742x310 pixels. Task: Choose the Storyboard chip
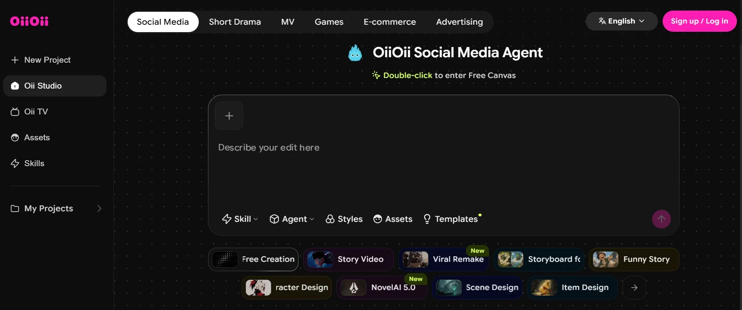click(x=539, y=259)
